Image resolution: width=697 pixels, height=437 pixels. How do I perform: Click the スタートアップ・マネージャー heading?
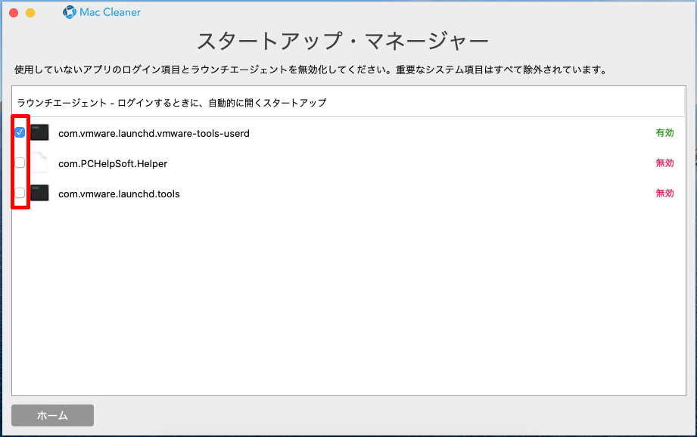pyautogui.click(x=343, y=41)
